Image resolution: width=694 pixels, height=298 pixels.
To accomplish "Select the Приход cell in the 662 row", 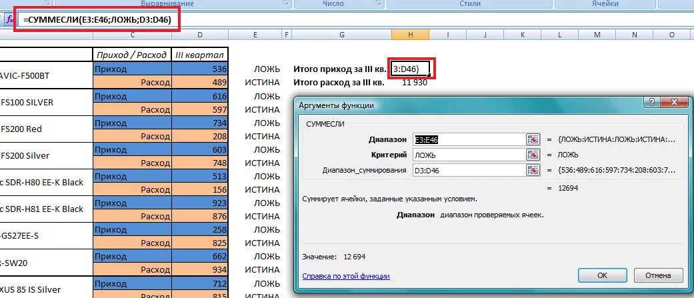I will click(132, 256).
